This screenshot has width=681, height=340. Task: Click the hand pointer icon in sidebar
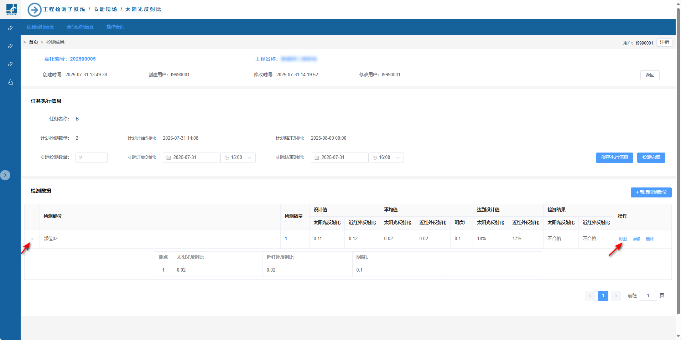click(x=10, y=82)
